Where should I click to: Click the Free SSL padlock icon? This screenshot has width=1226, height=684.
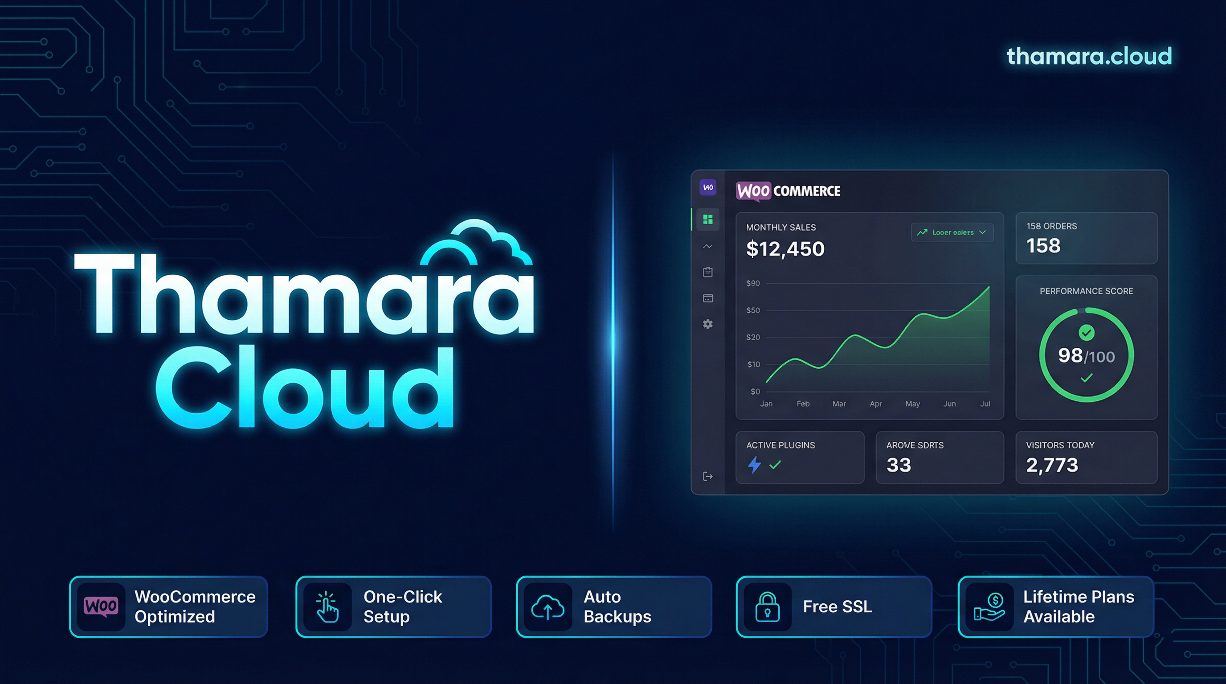(x=767, y=607)
